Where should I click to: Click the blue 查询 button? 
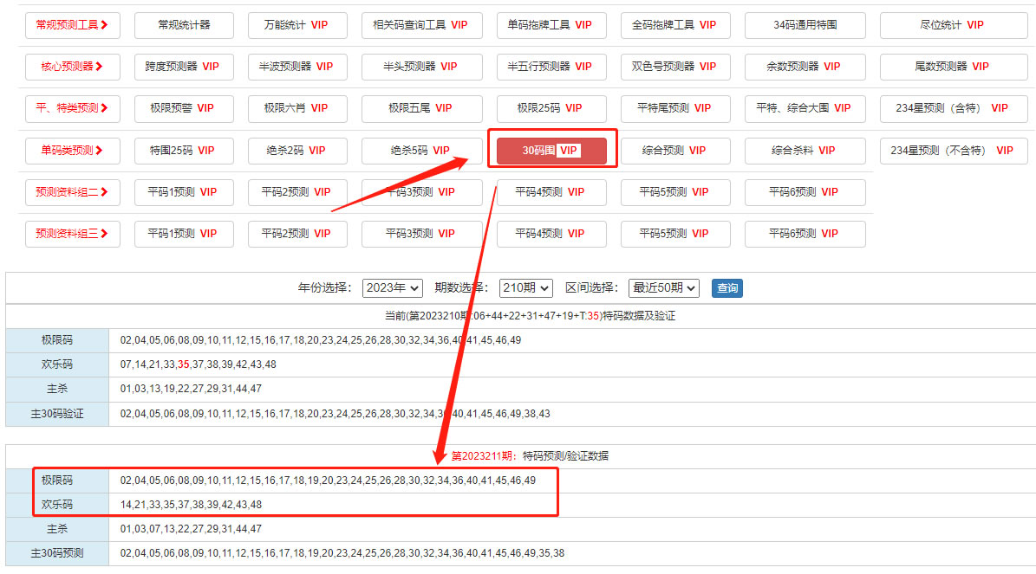pyautogui.click(x=727, y=288)
